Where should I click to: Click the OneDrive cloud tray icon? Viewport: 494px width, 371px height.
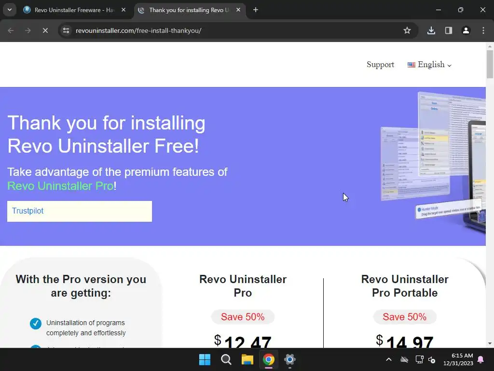(x=404, y=359)
